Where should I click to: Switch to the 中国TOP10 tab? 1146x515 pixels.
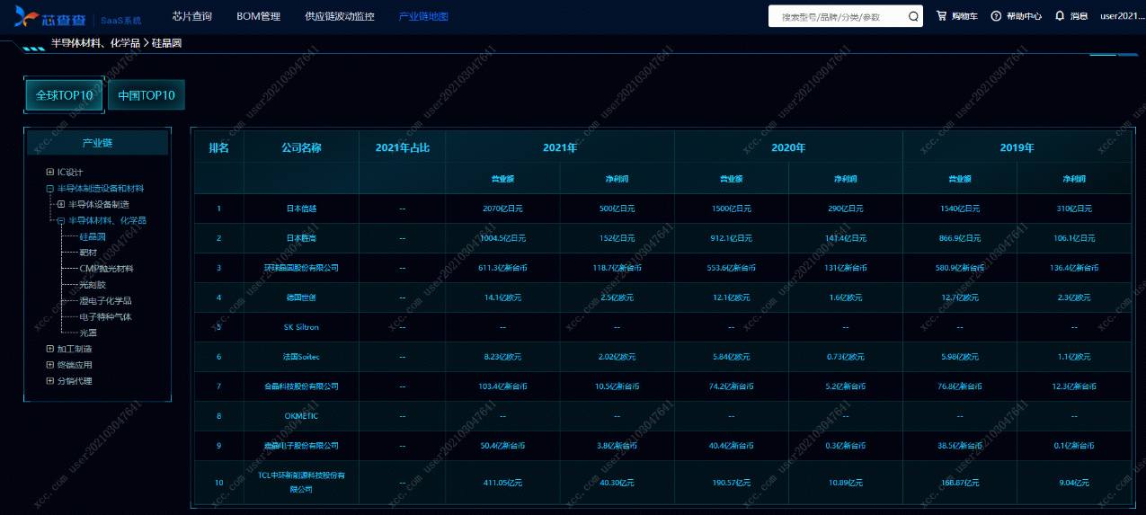coord(147,95)
